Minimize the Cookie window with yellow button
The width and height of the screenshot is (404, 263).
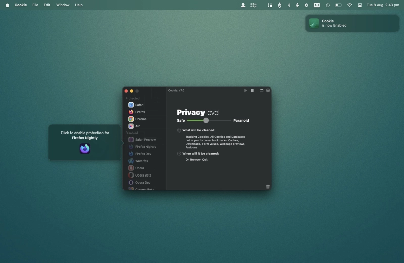pos(132,91)
